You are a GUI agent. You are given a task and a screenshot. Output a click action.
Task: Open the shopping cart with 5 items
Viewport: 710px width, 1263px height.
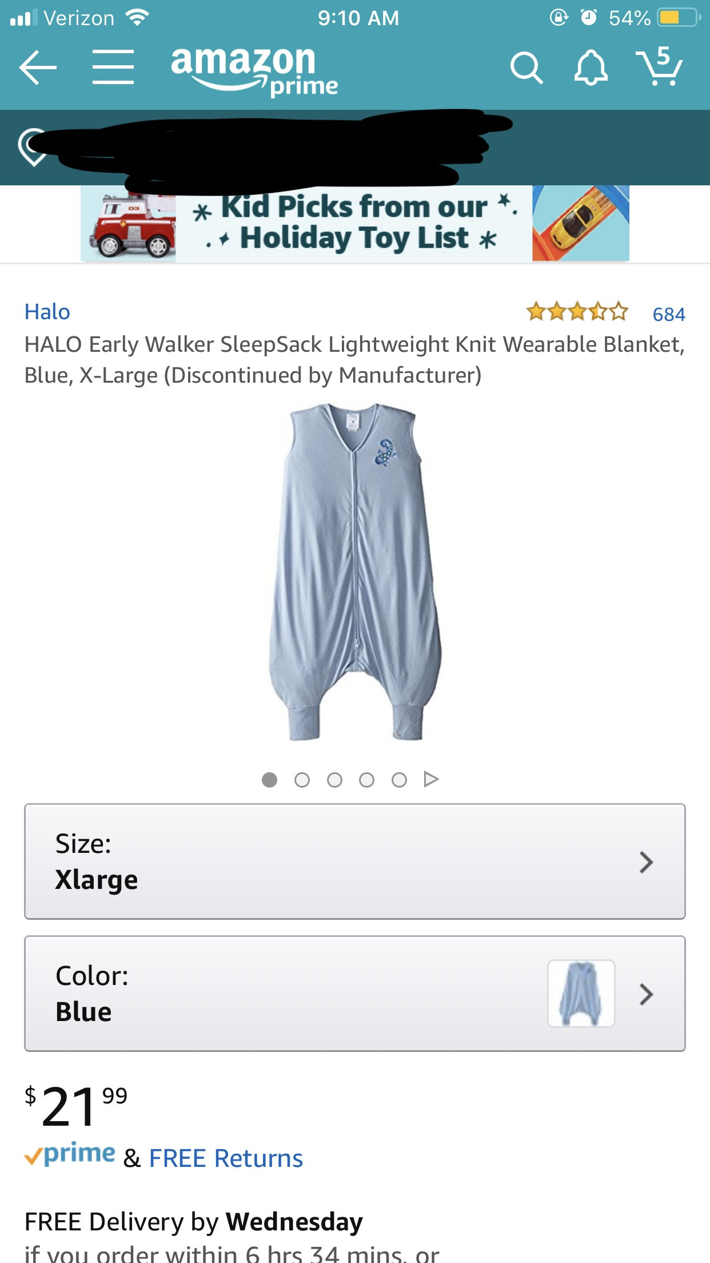660,66
